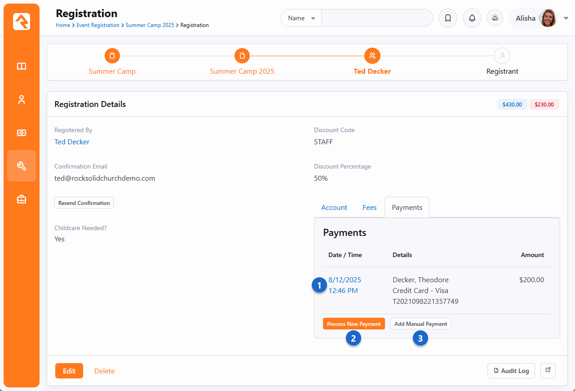Expand the Name search type dropdown

point(301,18)
